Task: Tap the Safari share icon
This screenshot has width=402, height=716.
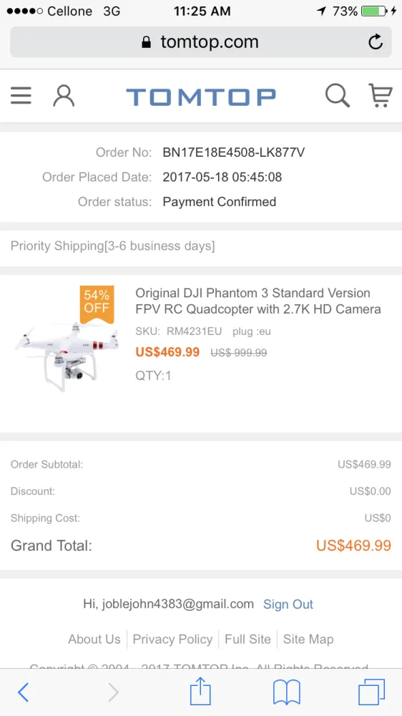Action: coord(200,691)
